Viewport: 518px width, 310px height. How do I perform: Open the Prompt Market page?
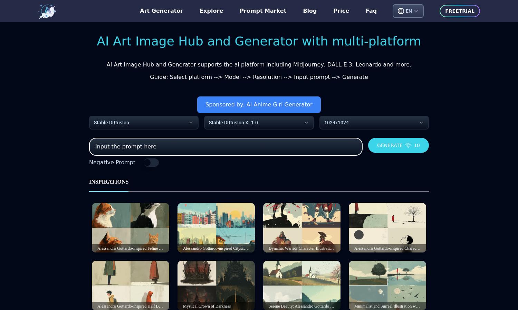[263, 11]
